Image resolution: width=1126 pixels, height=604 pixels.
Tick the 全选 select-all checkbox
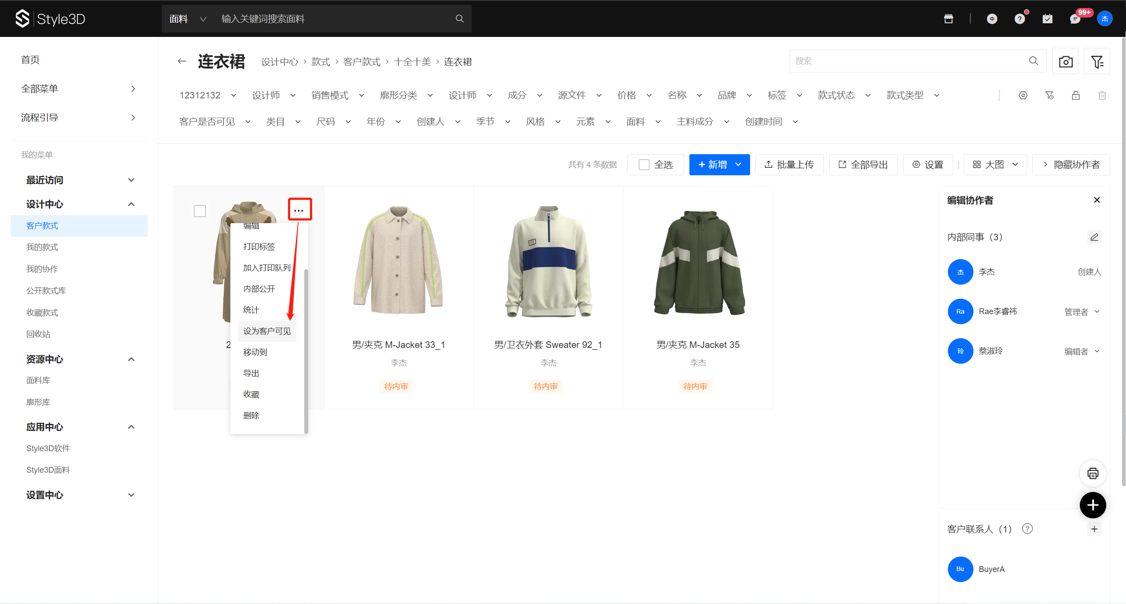tap(644, 165)
